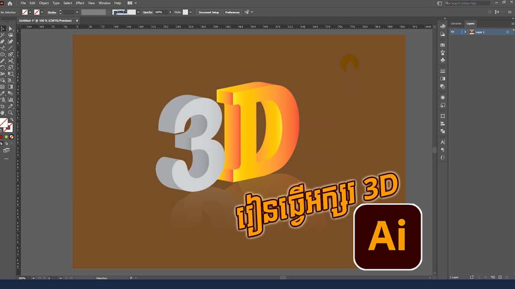
Task: Click the Opacity 100% input field
Action: coord(161,12)
